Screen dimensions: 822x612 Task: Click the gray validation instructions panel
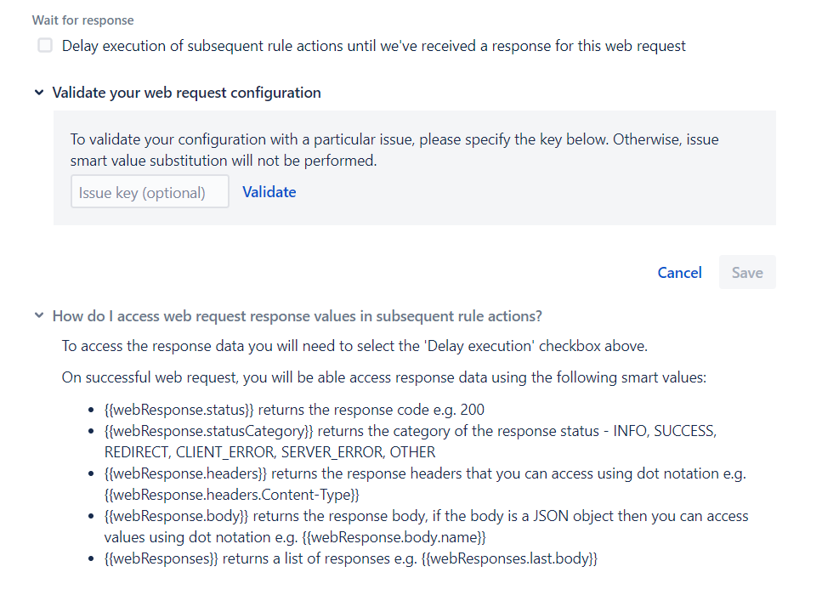click(x=414, y=167)
